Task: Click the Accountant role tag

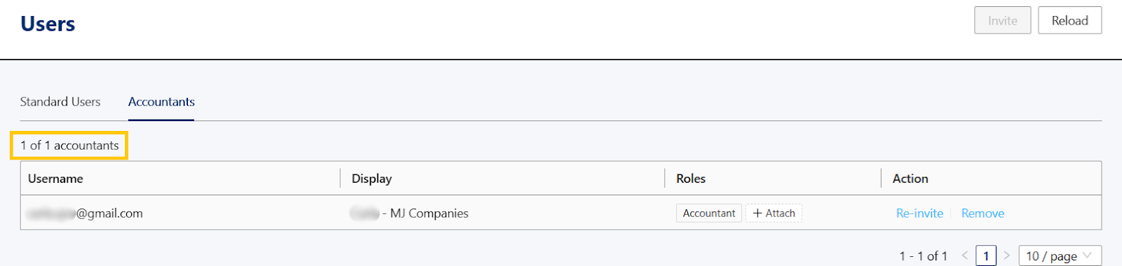Action: pyautogui.click(x=709, y=213)
